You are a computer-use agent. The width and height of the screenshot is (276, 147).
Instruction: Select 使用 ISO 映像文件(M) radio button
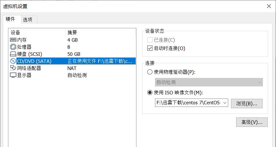[150, 92]
